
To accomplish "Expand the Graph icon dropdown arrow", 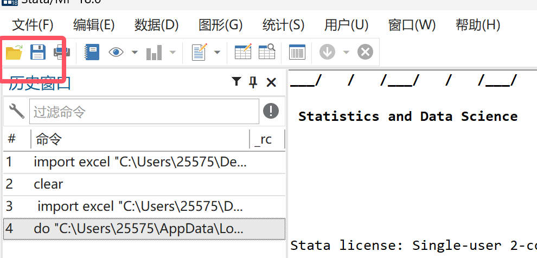I will point(172,53).
